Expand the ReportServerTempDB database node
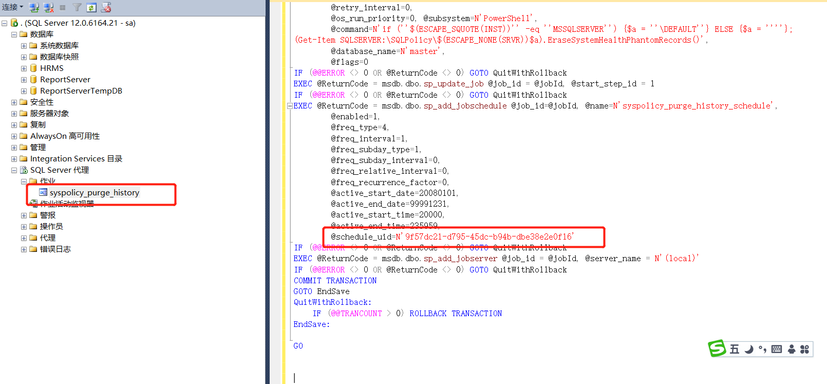 click(x=24, y=91)
